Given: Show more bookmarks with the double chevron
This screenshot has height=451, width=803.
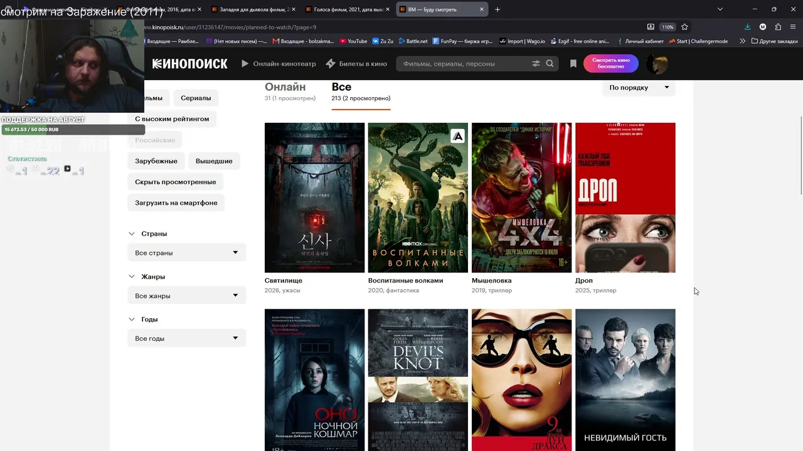Looking at the screenshot, I should pyautogui.click(x=742, y=41).
